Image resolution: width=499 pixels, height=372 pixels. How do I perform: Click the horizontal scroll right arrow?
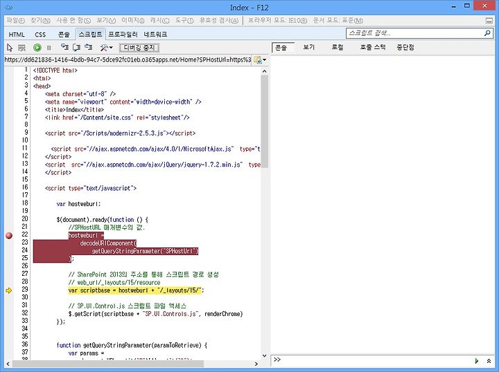click(x=256, y=364)
